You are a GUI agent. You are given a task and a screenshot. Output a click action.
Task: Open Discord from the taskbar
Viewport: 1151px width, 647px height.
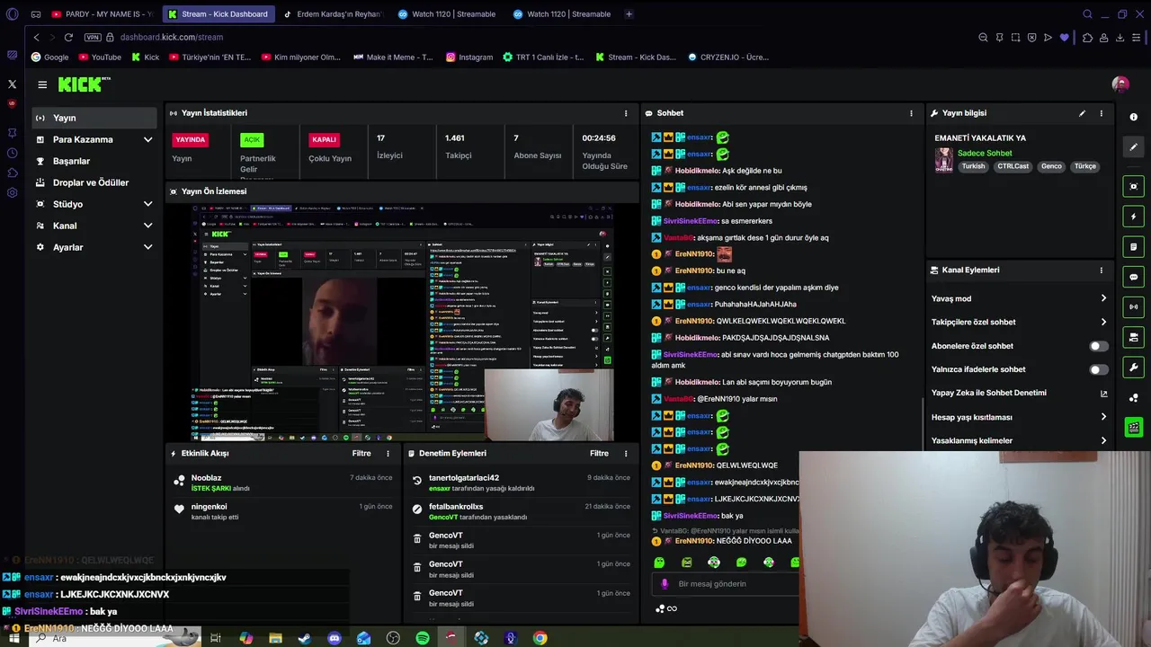coord(335,638)
